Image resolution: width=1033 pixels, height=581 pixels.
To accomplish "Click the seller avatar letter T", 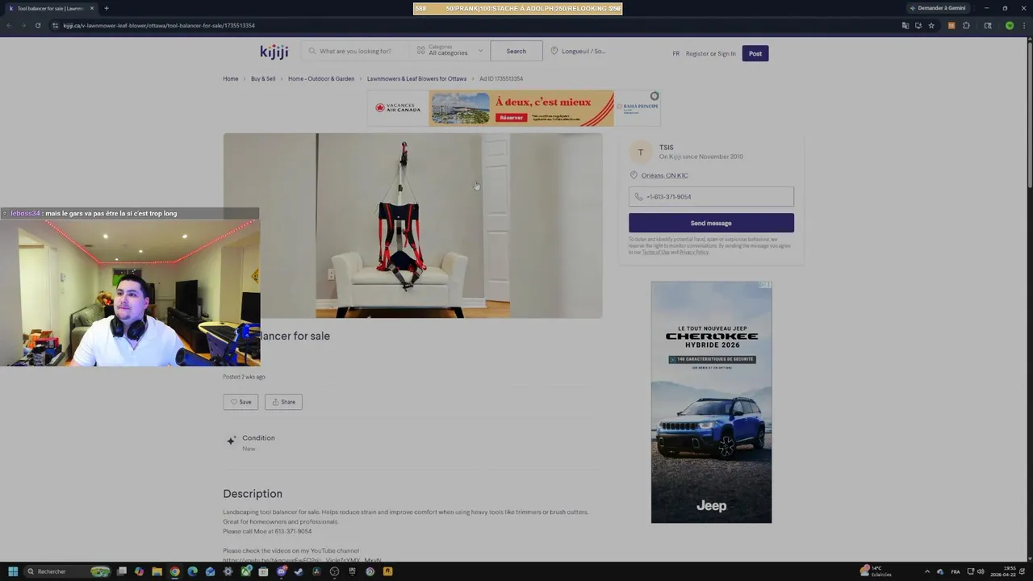I will click(641, 153).
